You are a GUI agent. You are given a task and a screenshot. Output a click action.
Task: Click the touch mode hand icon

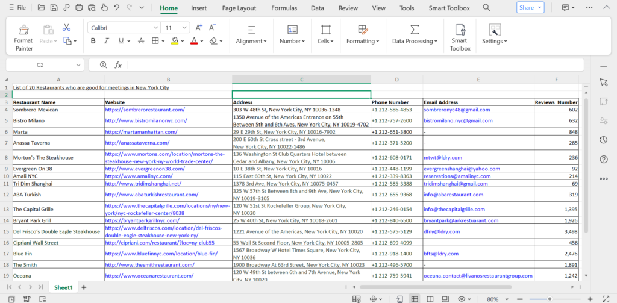[104, 7]
